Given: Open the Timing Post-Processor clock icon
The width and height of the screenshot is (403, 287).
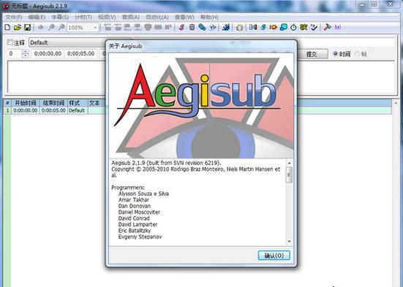Looking at the screenshot, I should tap(293, 27).
